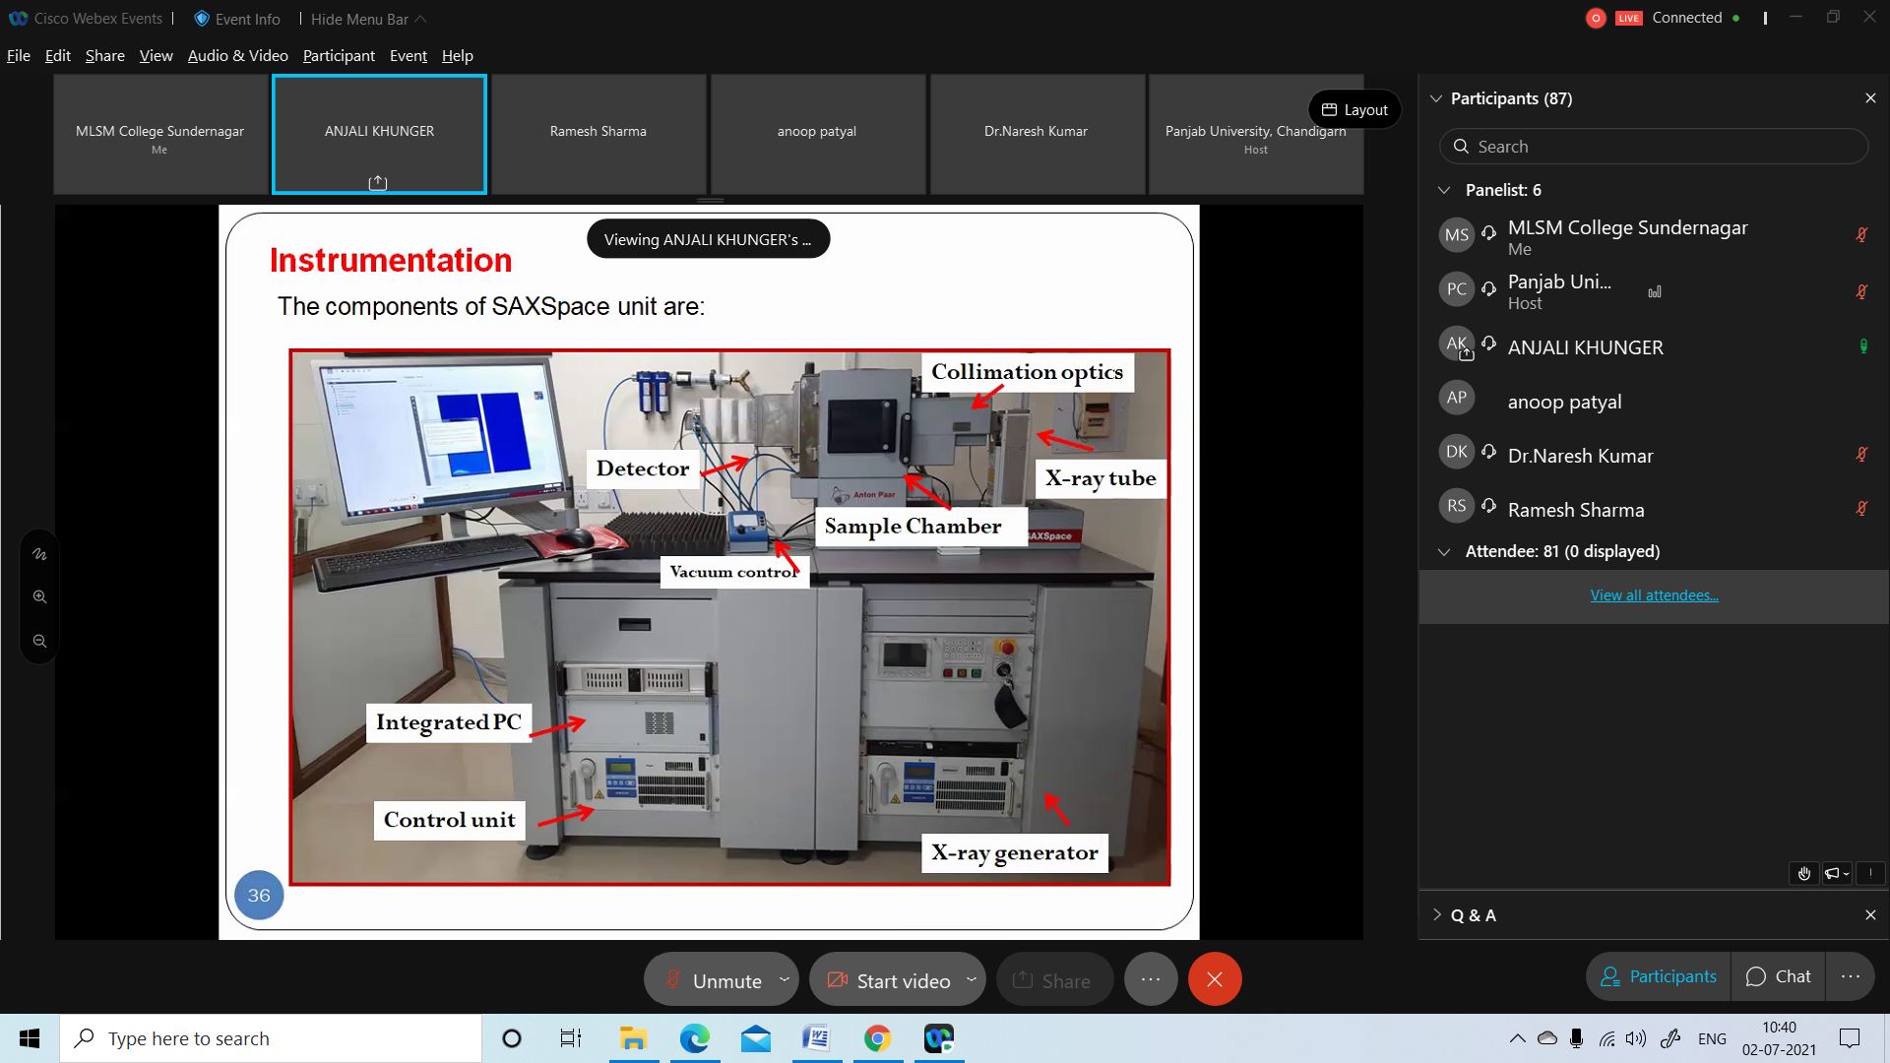The height and width of the screenshot is (1063, 1890).
Task: Collapse the Panelist group
Action: (x=1444, y=190)
